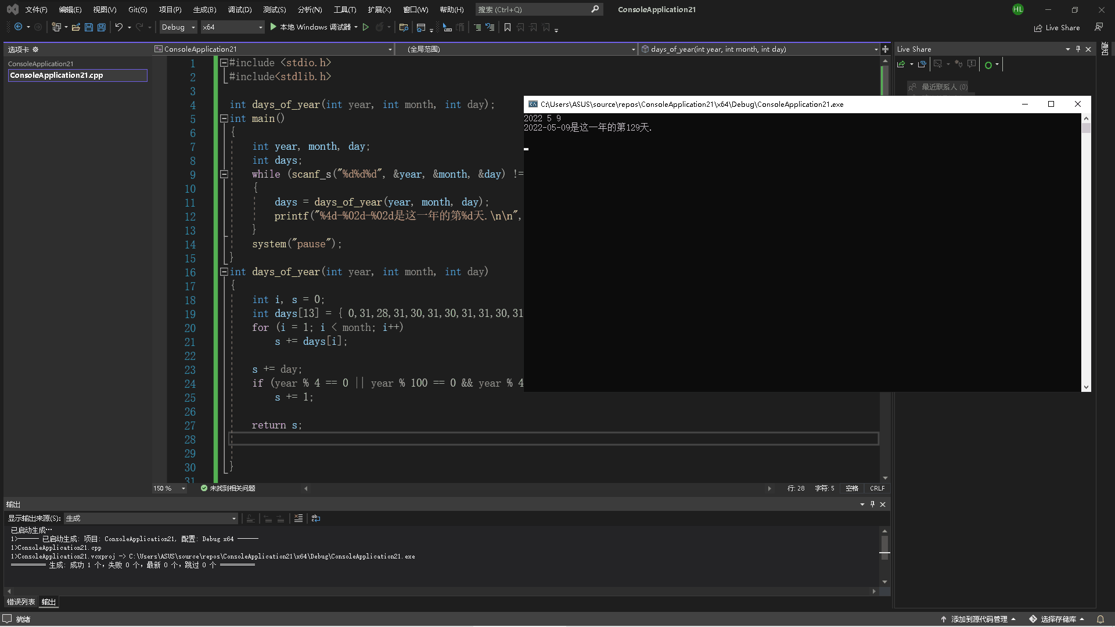Switch to the 错误列表 tab
1115x627 pixels.
[x=21, y=602]
